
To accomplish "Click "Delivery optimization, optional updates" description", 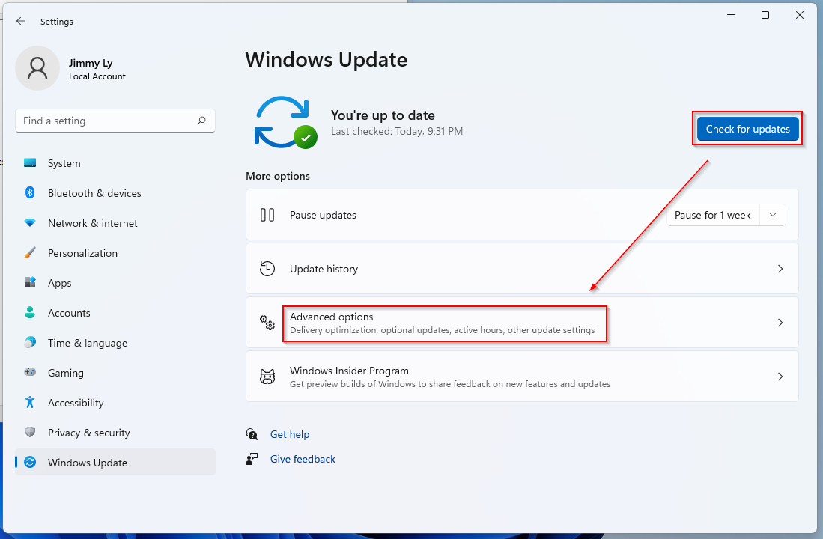I will tap(443, 330).
